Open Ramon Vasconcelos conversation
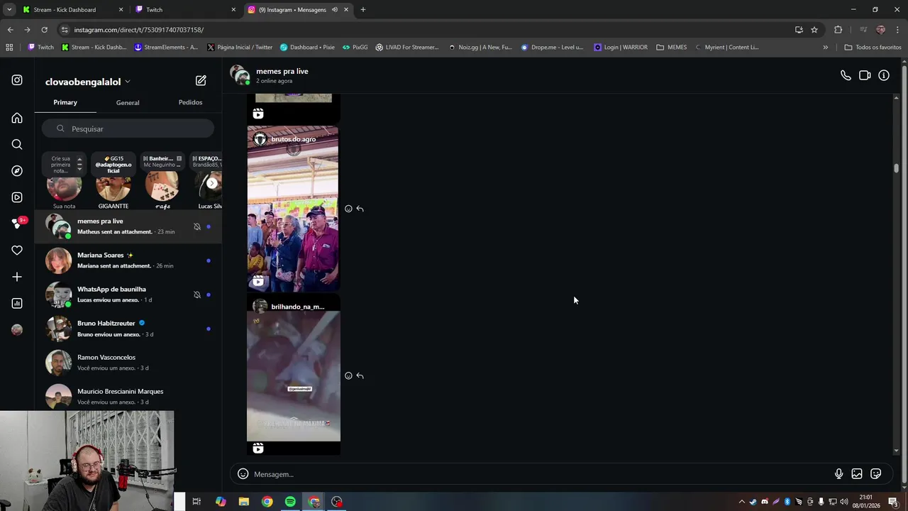The height and width of the screenshot is (511, 908). 128,363
